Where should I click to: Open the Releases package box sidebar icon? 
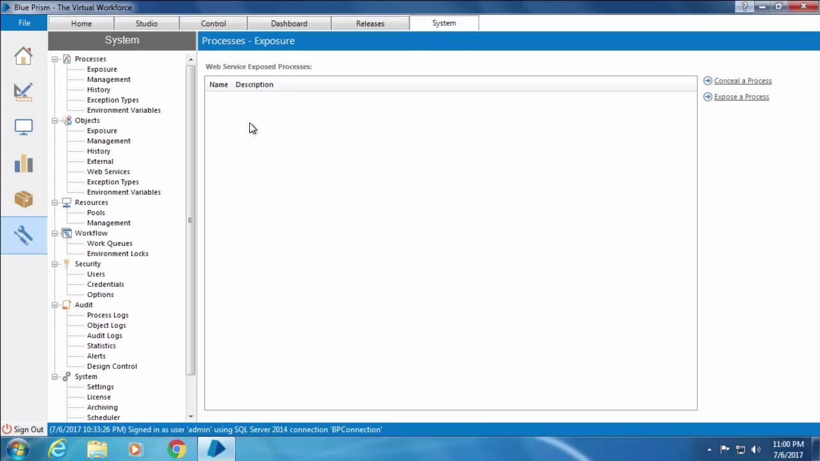pos(23,199)
